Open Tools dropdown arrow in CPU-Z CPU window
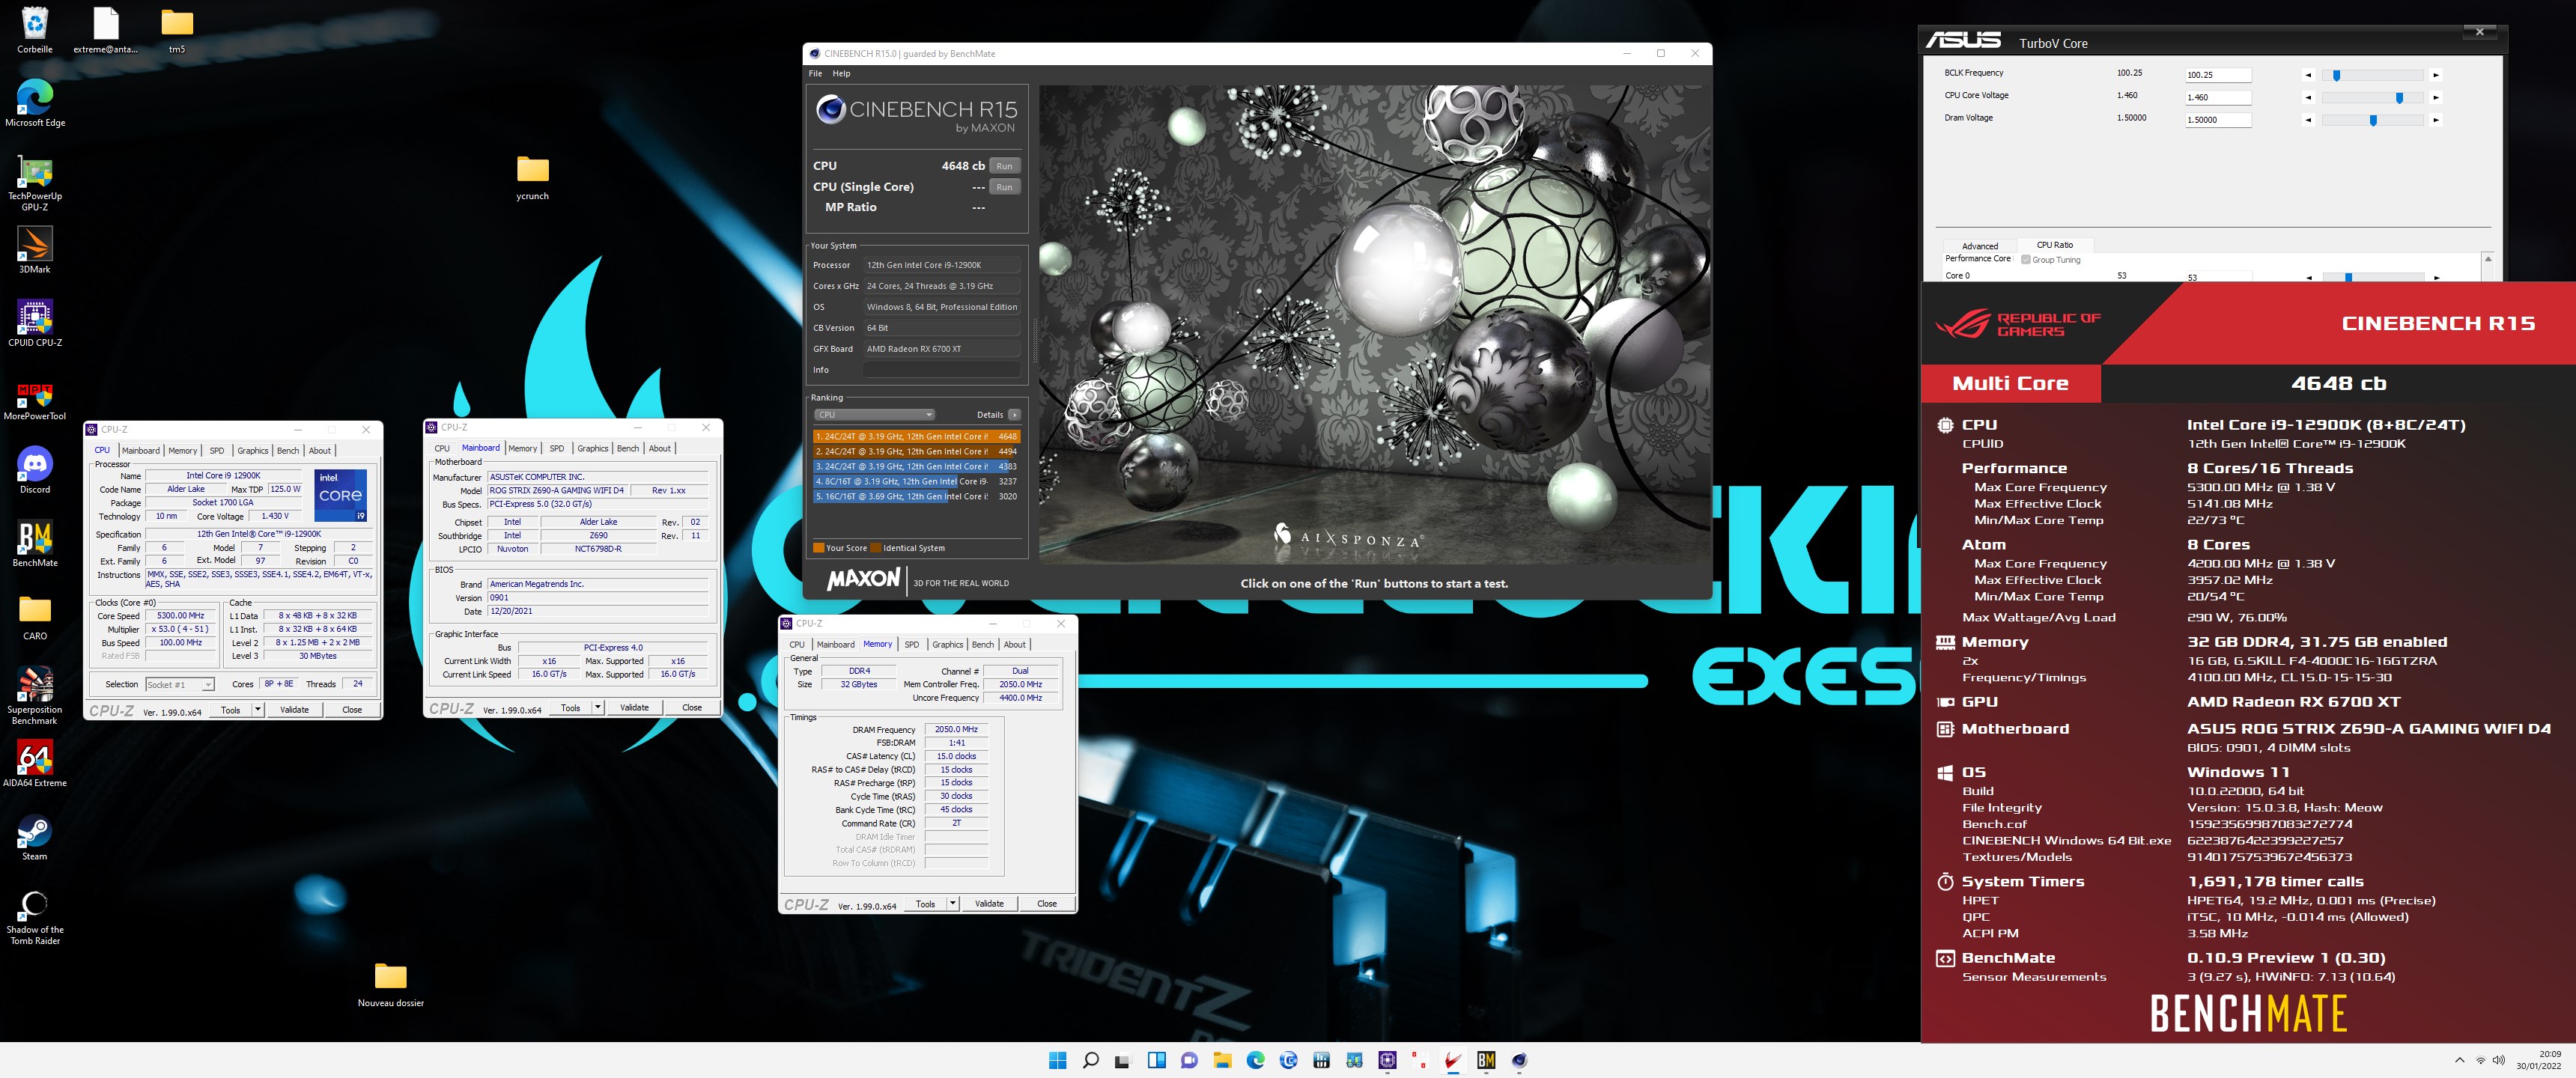This screenshot has width=2576, height=1078. point(258,710)
